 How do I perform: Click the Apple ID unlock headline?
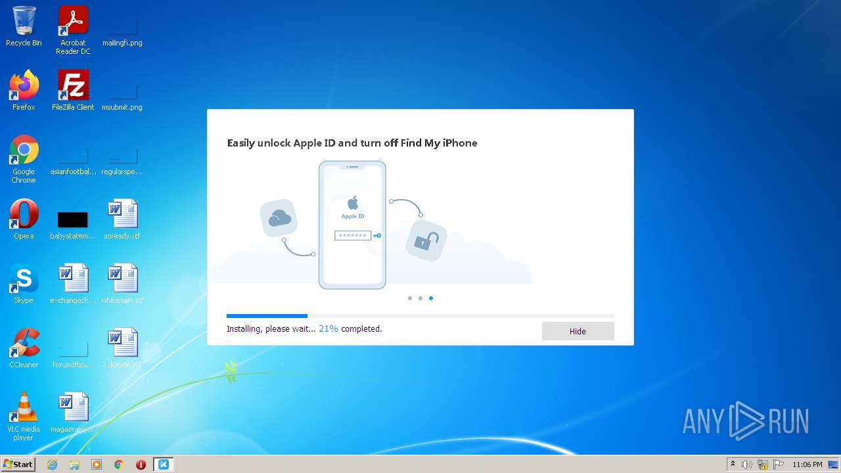pyautogui.click(x=352, y=143)
